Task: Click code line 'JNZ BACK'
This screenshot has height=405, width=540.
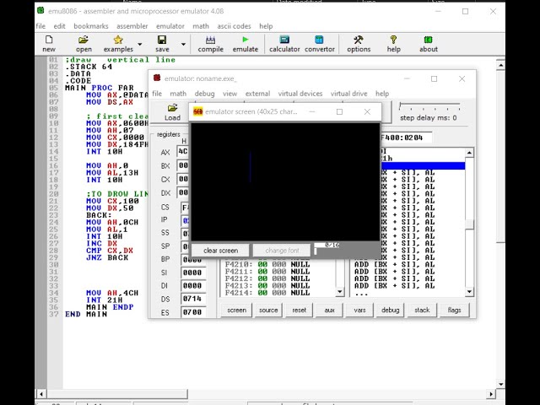Action: point(107,257)
